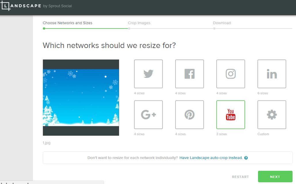Click the auto-crop help question mark icon
This screenshot has width=296, height=184.
[x=246, y=158]
